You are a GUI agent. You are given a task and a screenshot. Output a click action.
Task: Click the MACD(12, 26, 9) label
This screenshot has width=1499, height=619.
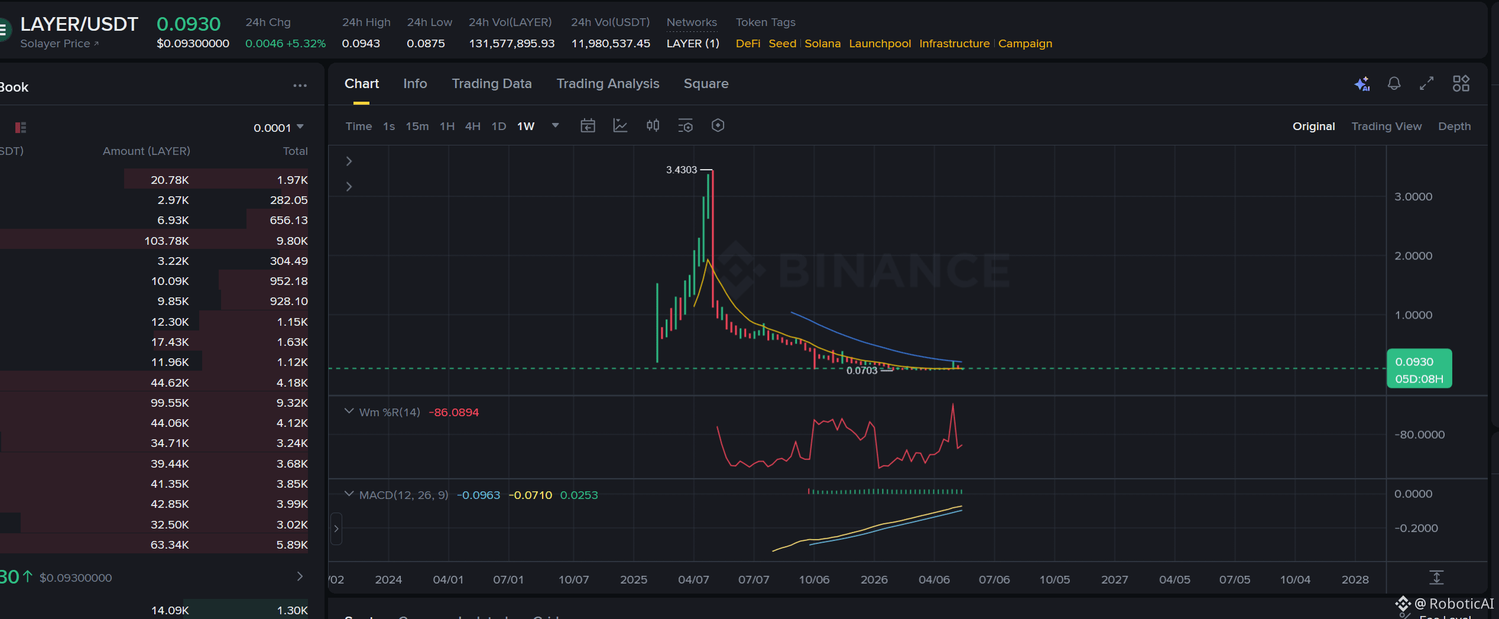[404, 495]
